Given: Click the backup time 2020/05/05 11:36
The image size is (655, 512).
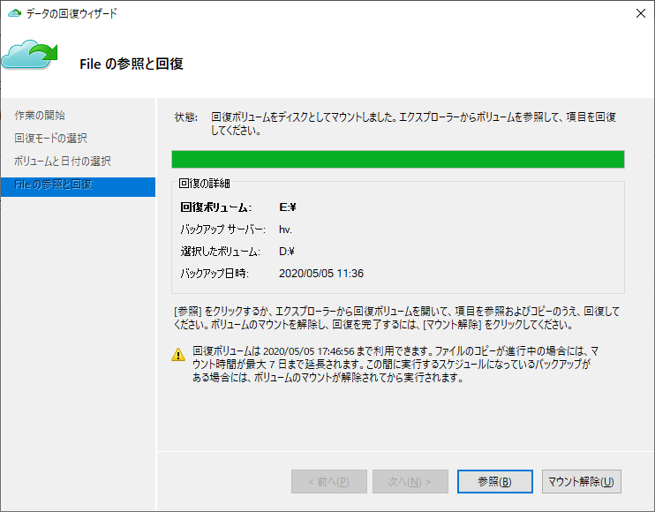Looking at the screenshot, I should point(321,274).
